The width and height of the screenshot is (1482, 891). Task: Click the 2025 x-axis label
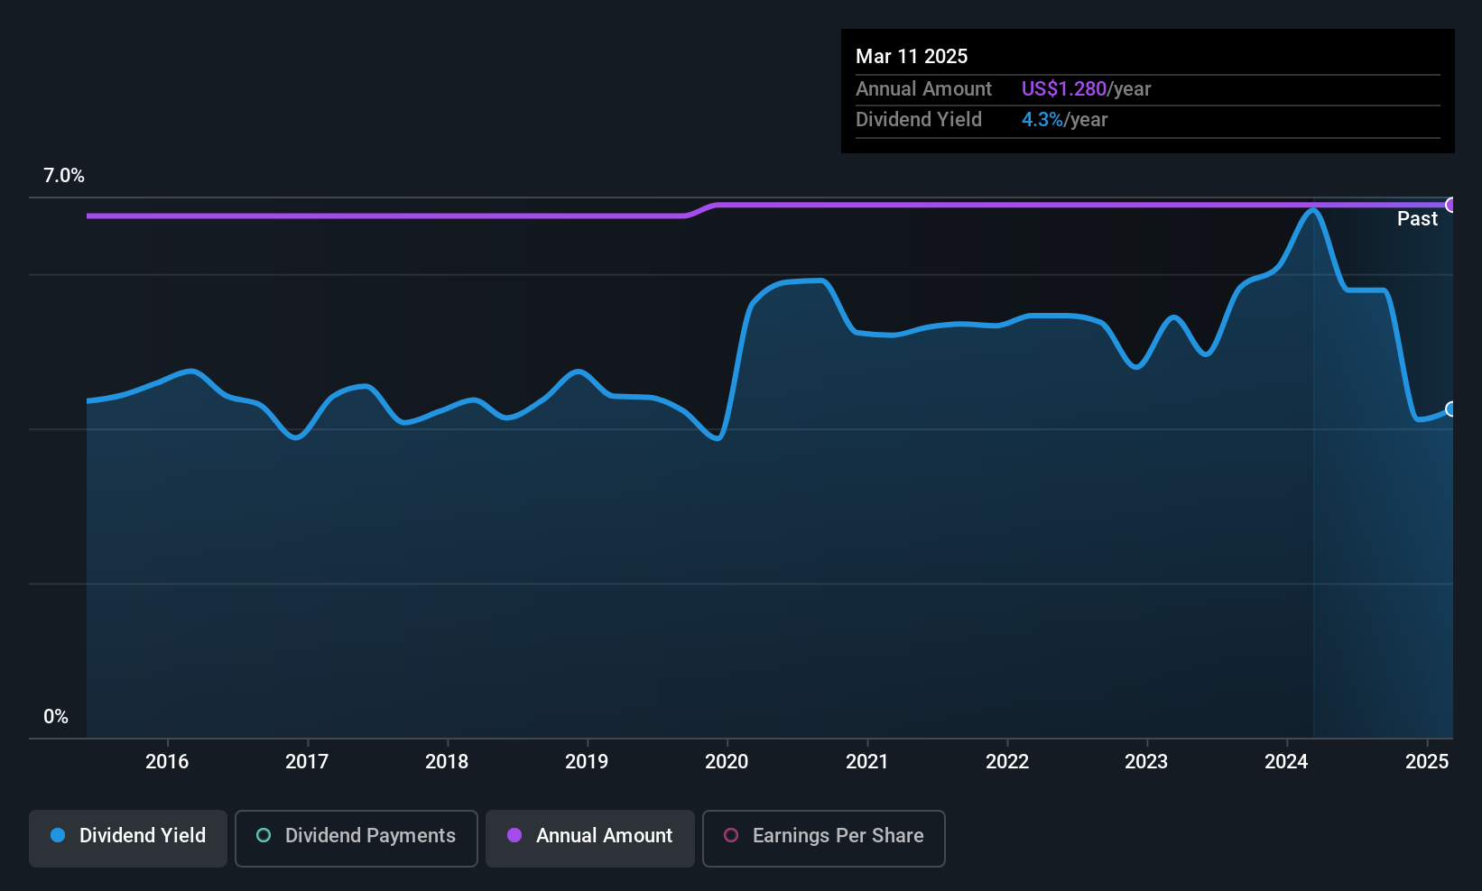tap(1427, 761)
